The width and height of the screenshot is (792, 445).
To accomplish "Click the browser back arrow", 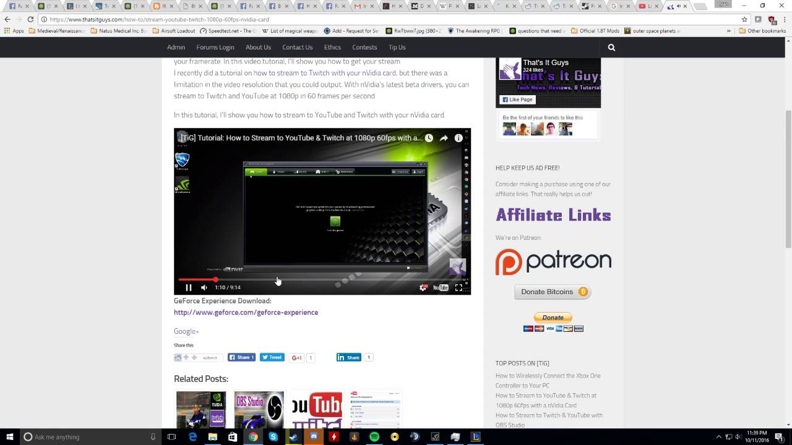I will point(7,19).
